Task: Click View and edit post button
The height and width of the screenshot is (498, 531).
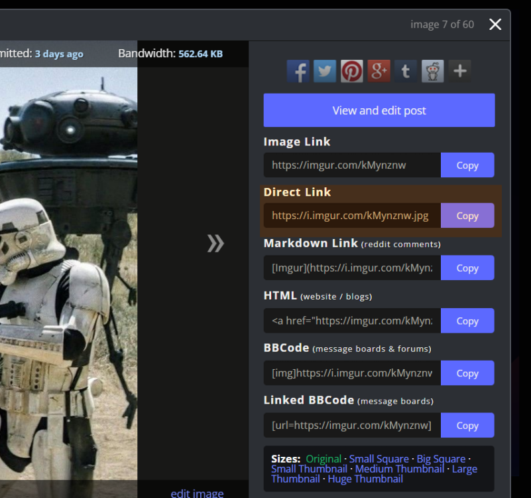Action: tap(379, 110)
